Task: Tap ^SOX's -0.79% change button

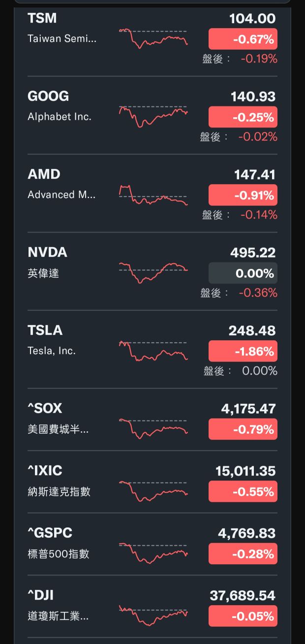Action: (243, 429)
